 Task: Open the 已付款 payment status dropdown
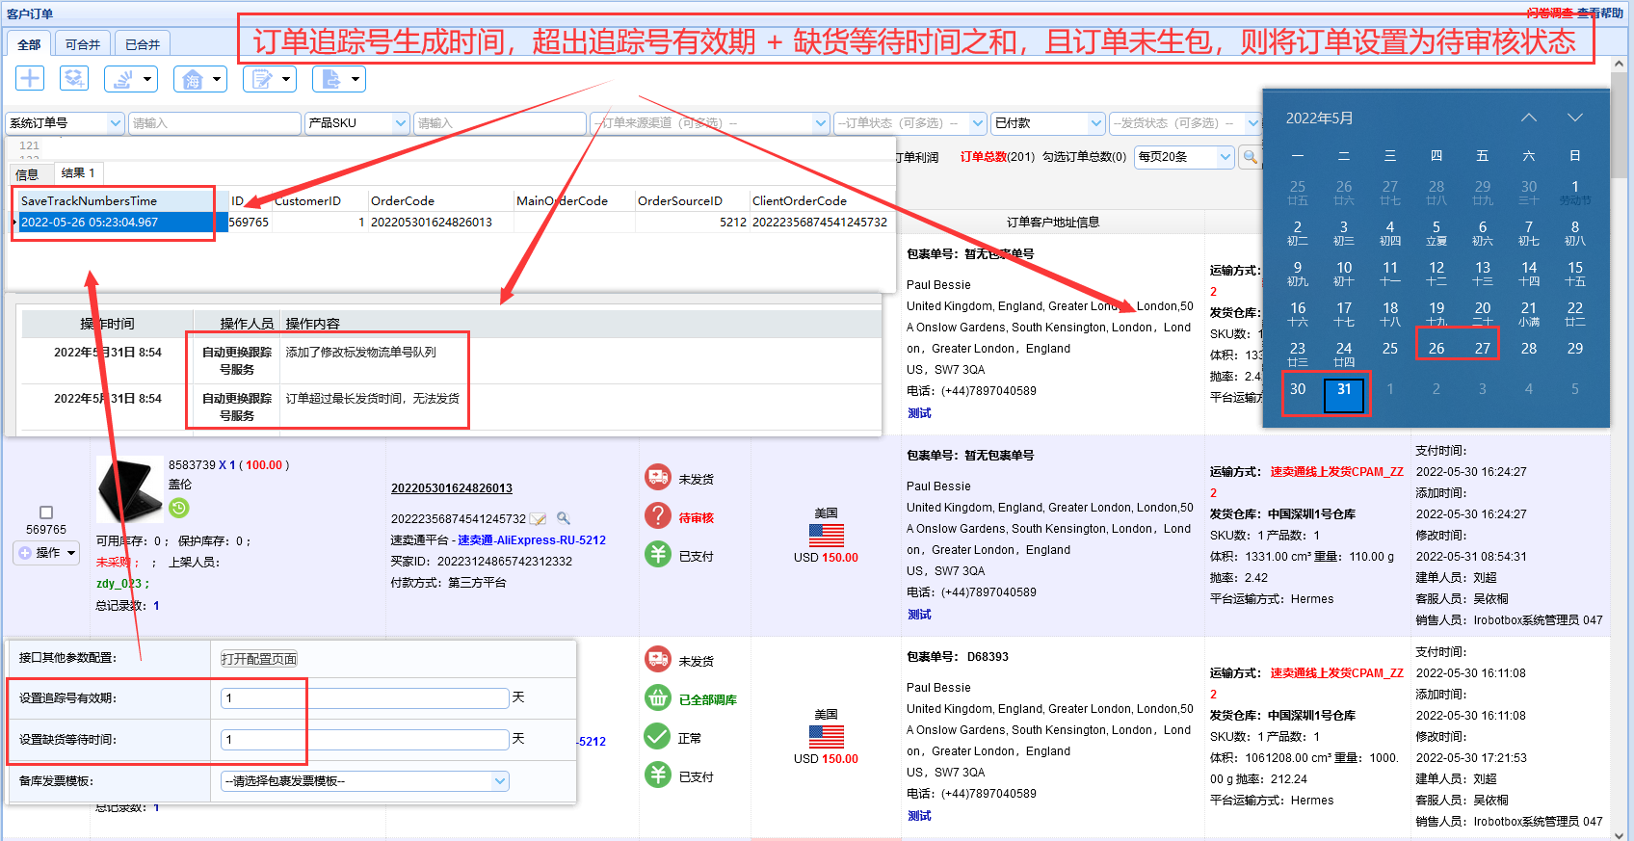pyautogui.click(x=1047, y=123)
